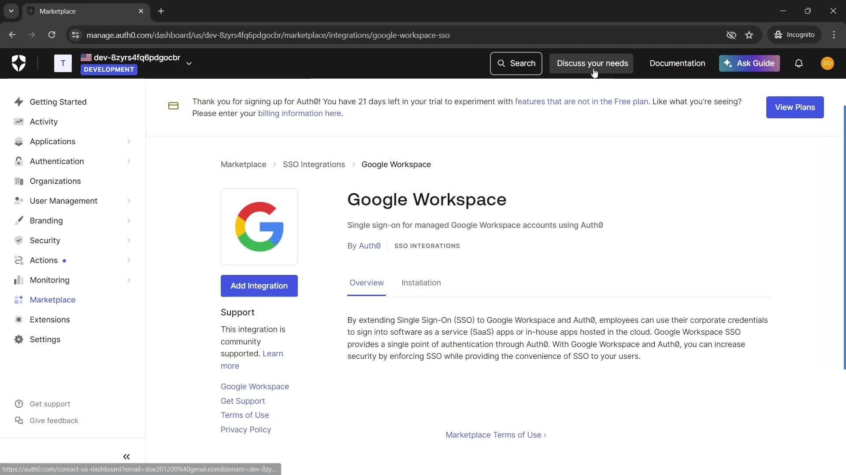Click the Google Workspace logo thumbnail
The height and width of the screenshot is (475, 846).
coord(259,227)
